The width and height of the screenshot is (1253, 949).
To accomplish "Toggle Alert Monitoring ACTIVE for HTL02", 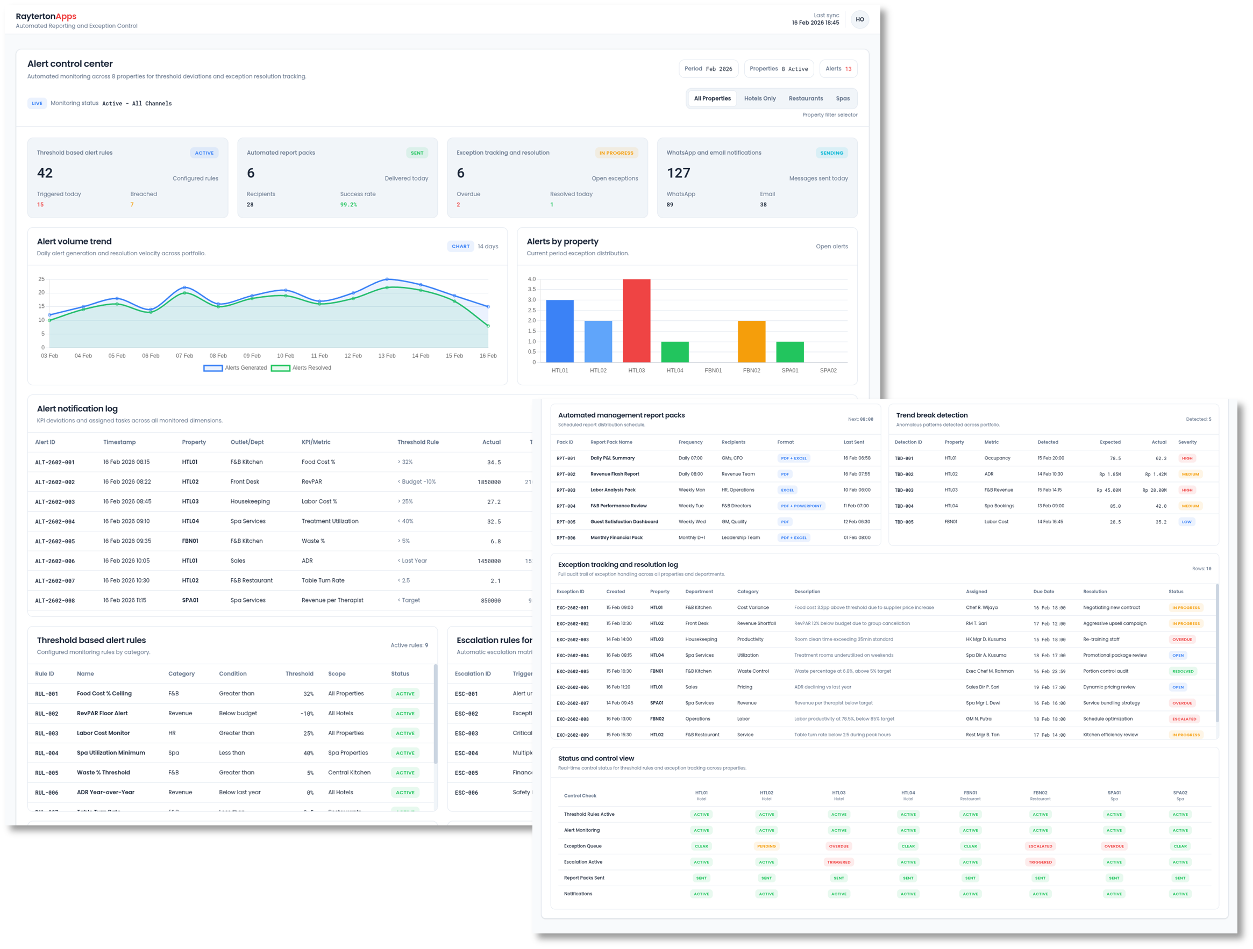I will pyautogui.click(x=766, y=830).
